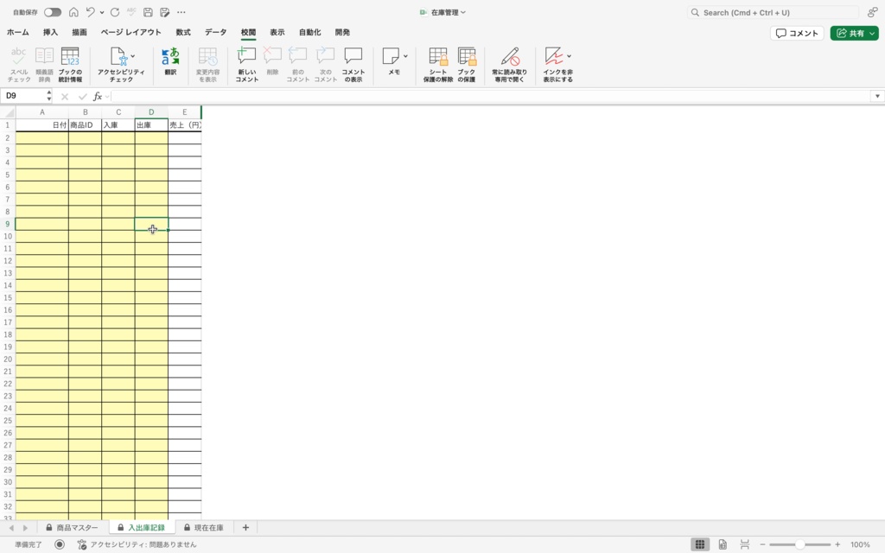Open the 数式 tab
This screenshot has height=553, width=885.
[x=183, y=32]
